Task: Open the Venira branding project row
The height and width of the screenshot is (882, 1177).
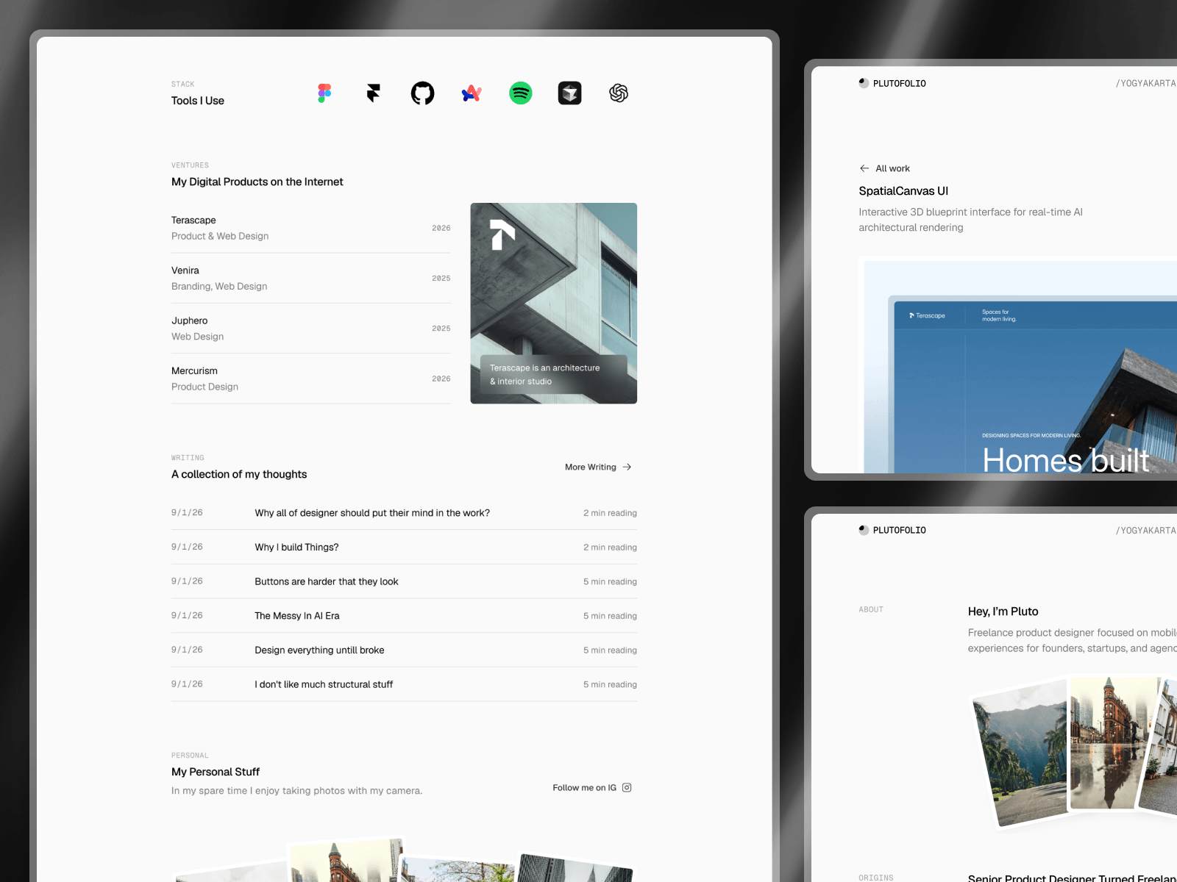Action: click(x=311, y=278)
